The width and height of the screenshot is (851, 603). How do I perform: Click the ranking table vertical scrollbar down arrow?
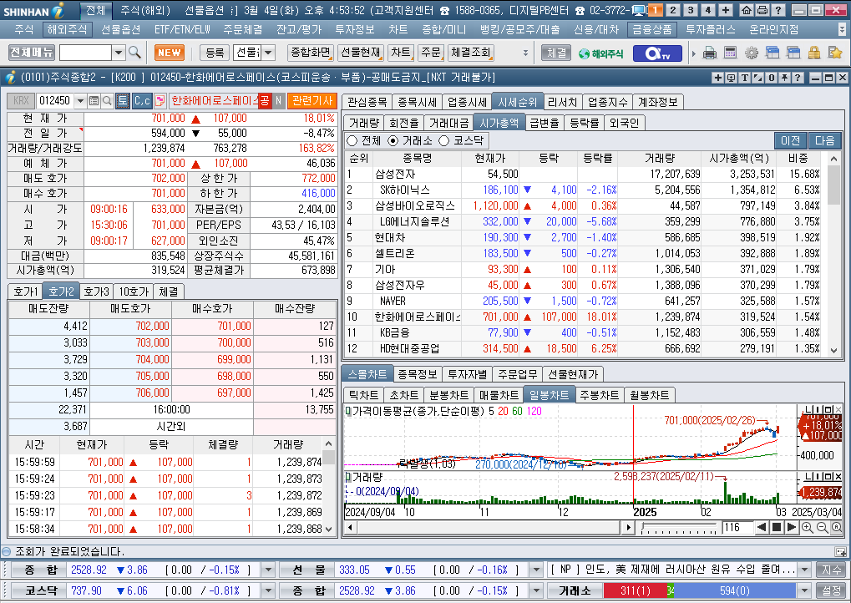833,351
